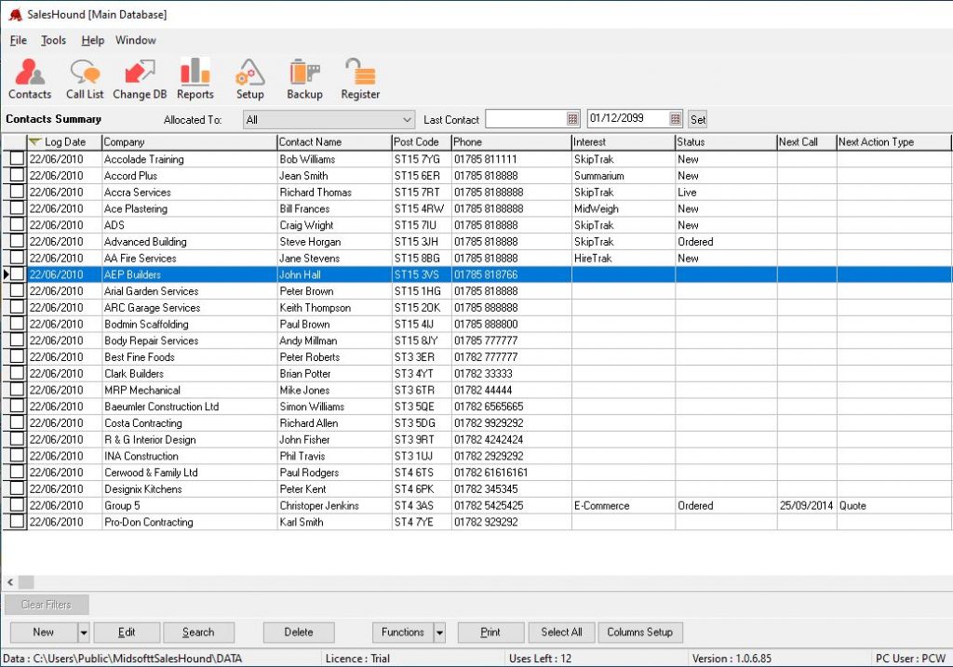Screen dimensions: 953x667
Task: Click the Print button
Action: point(490,633)
